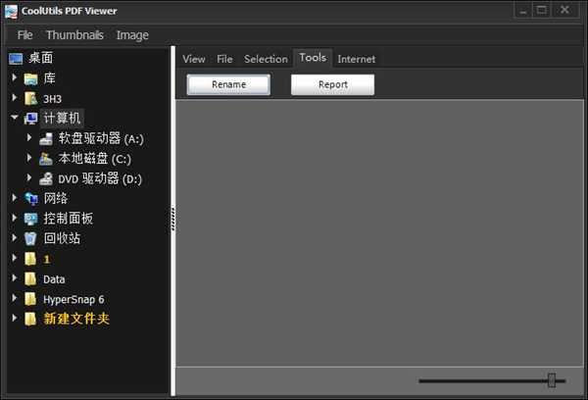Select the 3H3 tree label
This screenshot has width=588, height=400.
[x=52, y=99]
